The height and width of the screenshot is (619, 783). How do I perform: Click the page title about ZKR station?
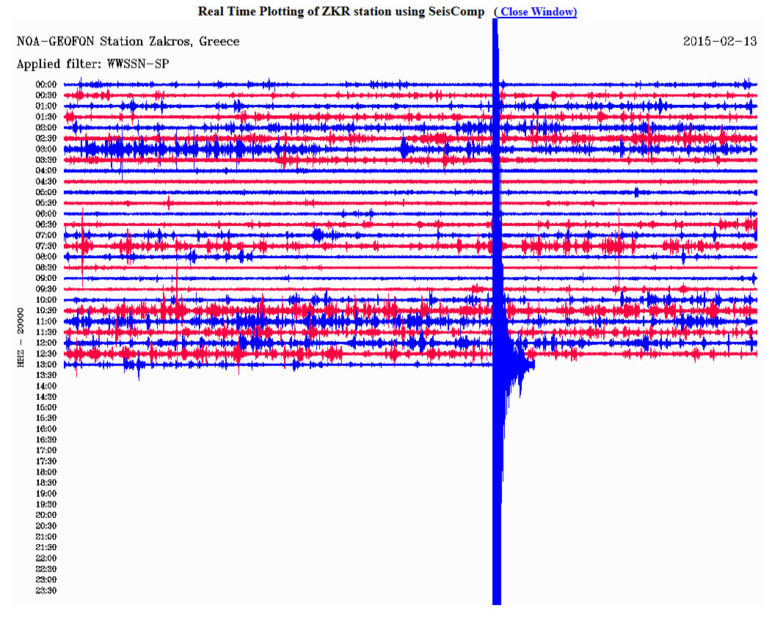coord(341,12)
